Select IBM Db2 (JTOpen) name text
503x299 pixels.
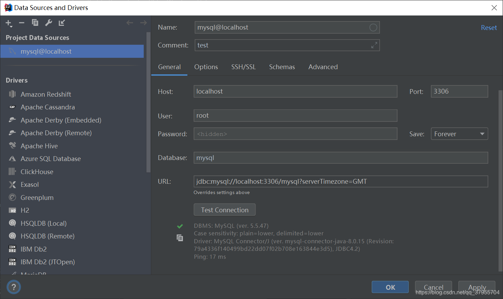click(x=48, y=262)
